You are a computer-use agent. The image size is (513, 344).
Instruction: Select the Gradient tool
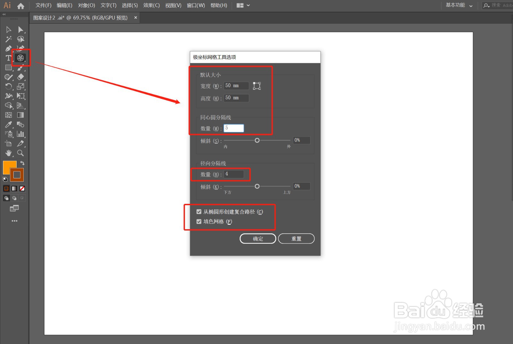(21, 115)
